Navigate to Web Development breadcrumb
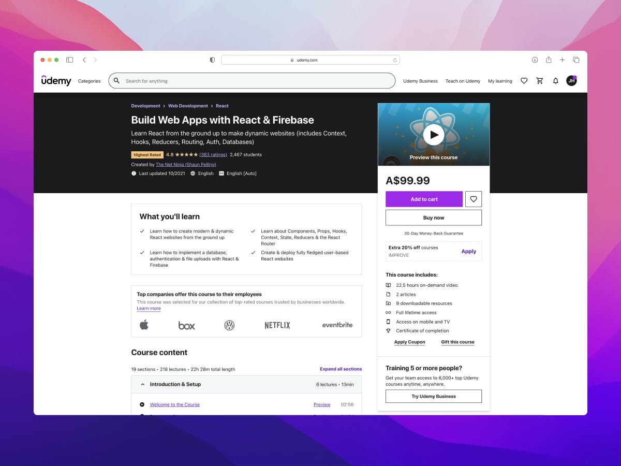Screen dimensions: 621x466 point(188,106)
